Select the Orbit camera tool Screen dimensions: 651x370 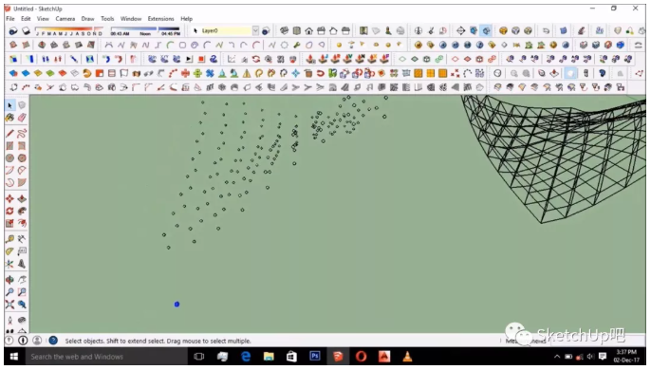pos(9,280)
